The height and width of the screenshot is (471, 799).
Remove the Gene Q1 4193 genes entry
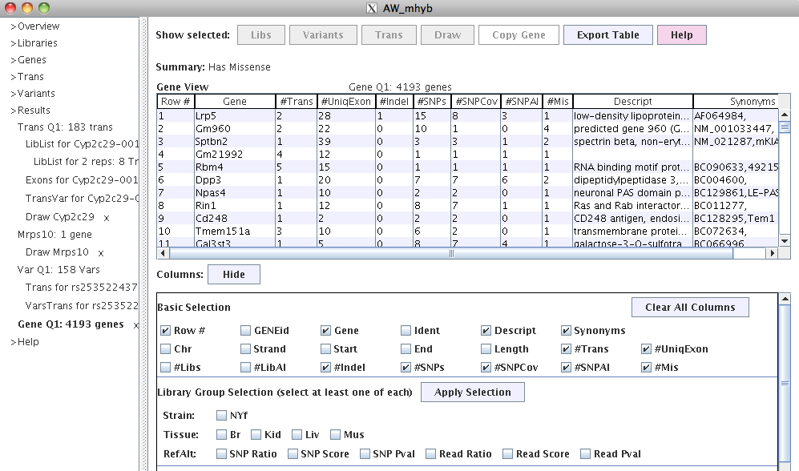[136, 325]
